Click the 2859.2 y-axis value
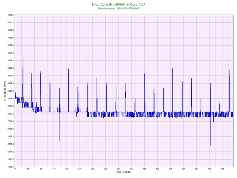The width and height of the screenshot is (237, 178). pos(11,114)
